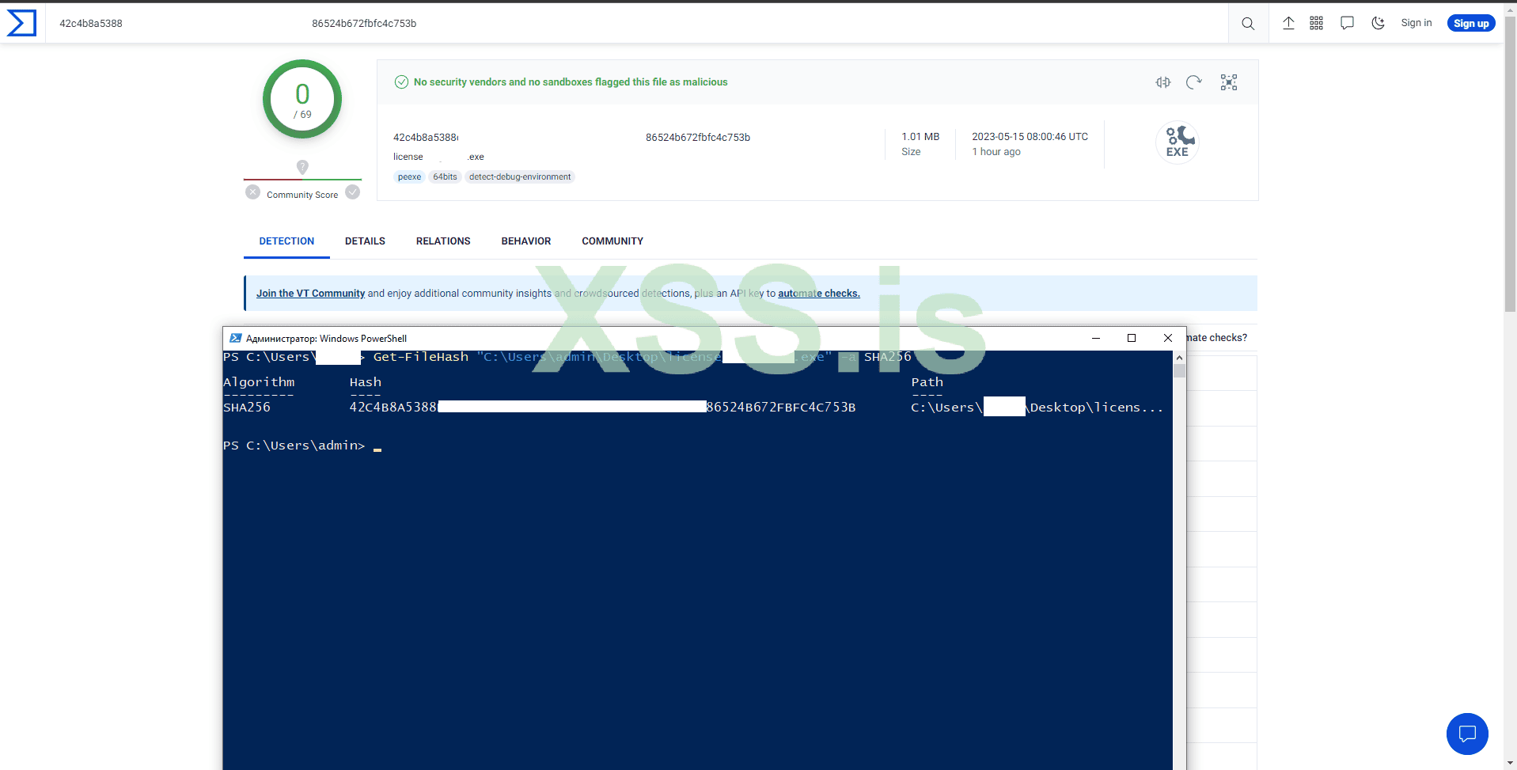Image resolution: width=1517 pixels, height=770 pixels.
Task: Click the upload file arrow icon
Action: (1288, 23)
